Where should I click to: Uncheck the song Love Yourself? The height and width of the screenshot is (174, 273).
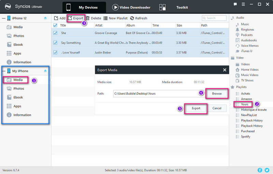[55, 52]
